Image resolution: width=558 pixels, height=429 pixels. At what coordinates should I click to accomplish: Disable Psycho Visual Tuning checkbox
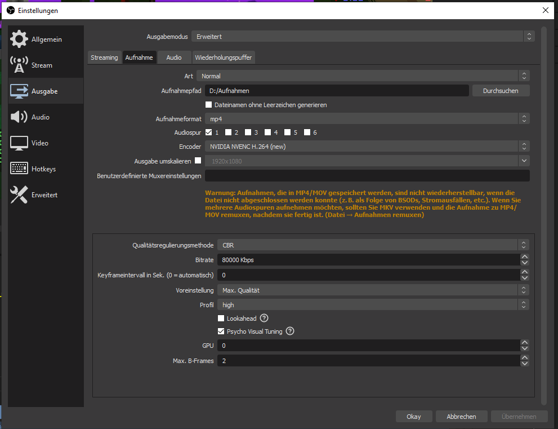[x=221, y=331]
